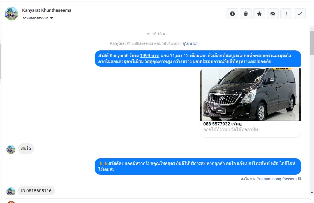The image size is (314, 203).
Task: Click ad subtitle ออกได้ทั่วไทย จัดได้ทุกอาชีพ
Action: coord(230,130)
